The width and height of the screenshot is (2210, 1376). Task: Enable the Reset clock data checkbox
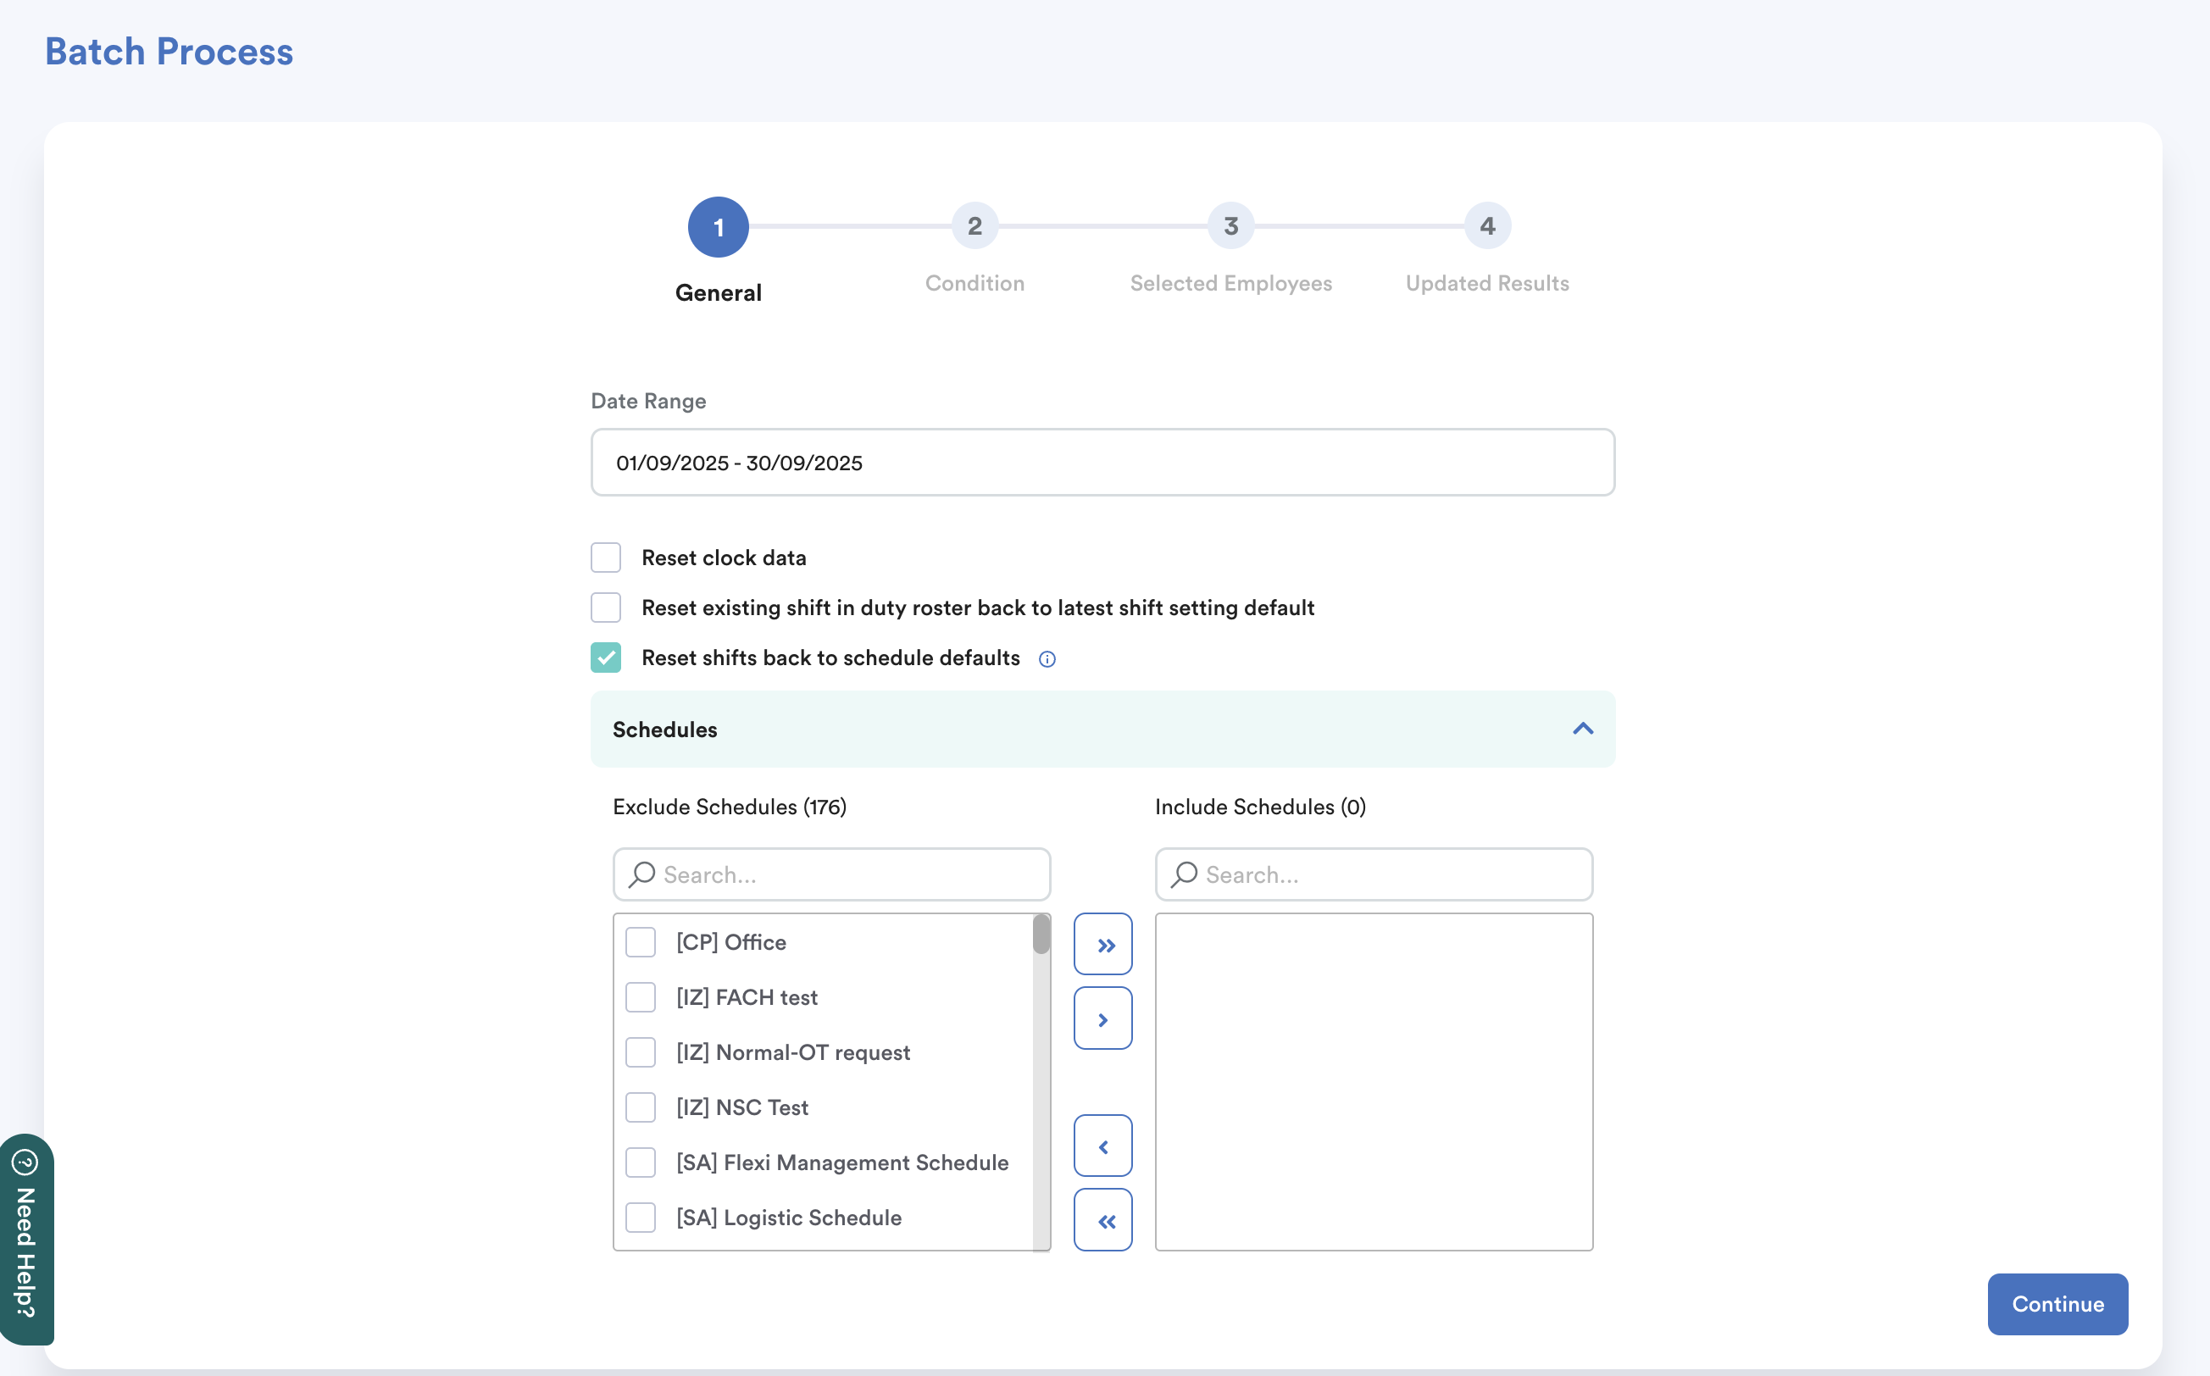point(605,558)
